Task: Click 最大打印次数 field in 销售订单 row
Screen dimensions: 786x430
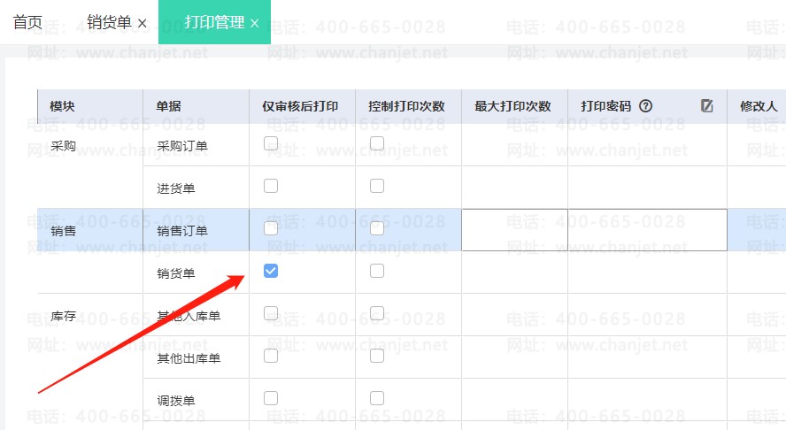Action: tap(514, 230)
